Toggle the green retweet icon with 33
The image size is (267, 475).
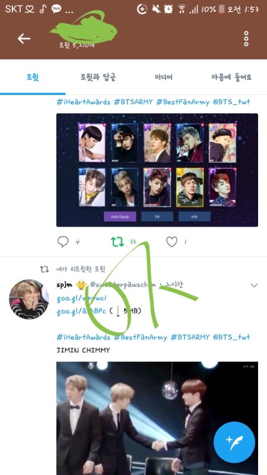[117, 242]
